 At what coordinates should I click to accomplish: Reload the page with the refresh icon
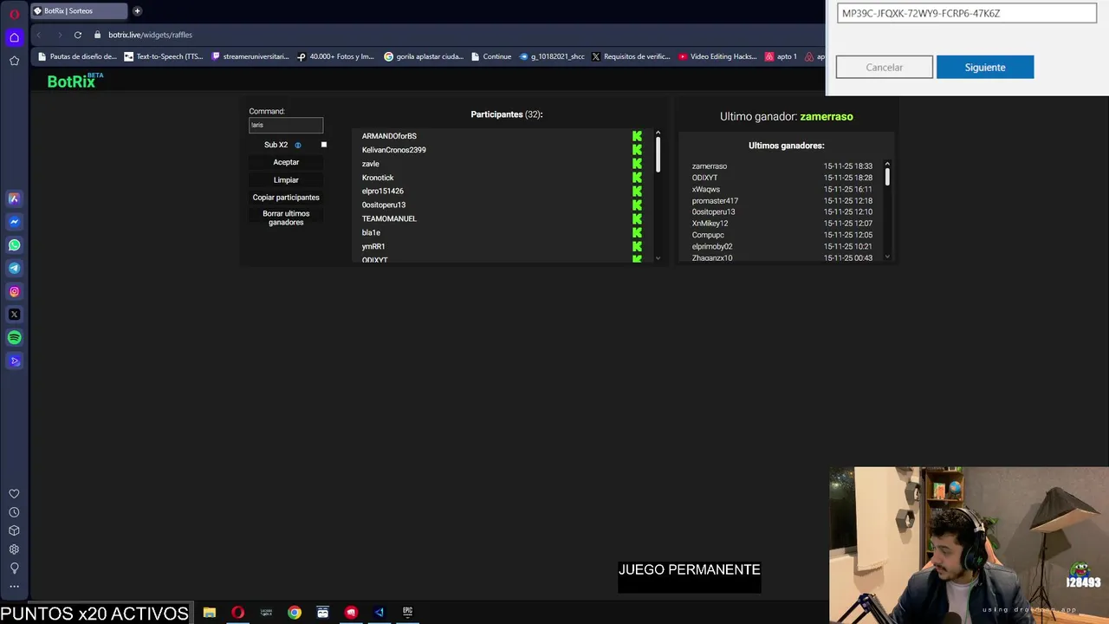tap(77, 35)
